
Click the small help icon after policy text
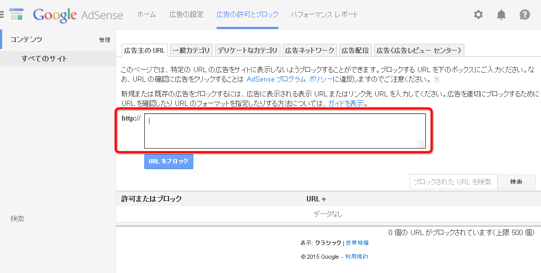tap(436, 80)
